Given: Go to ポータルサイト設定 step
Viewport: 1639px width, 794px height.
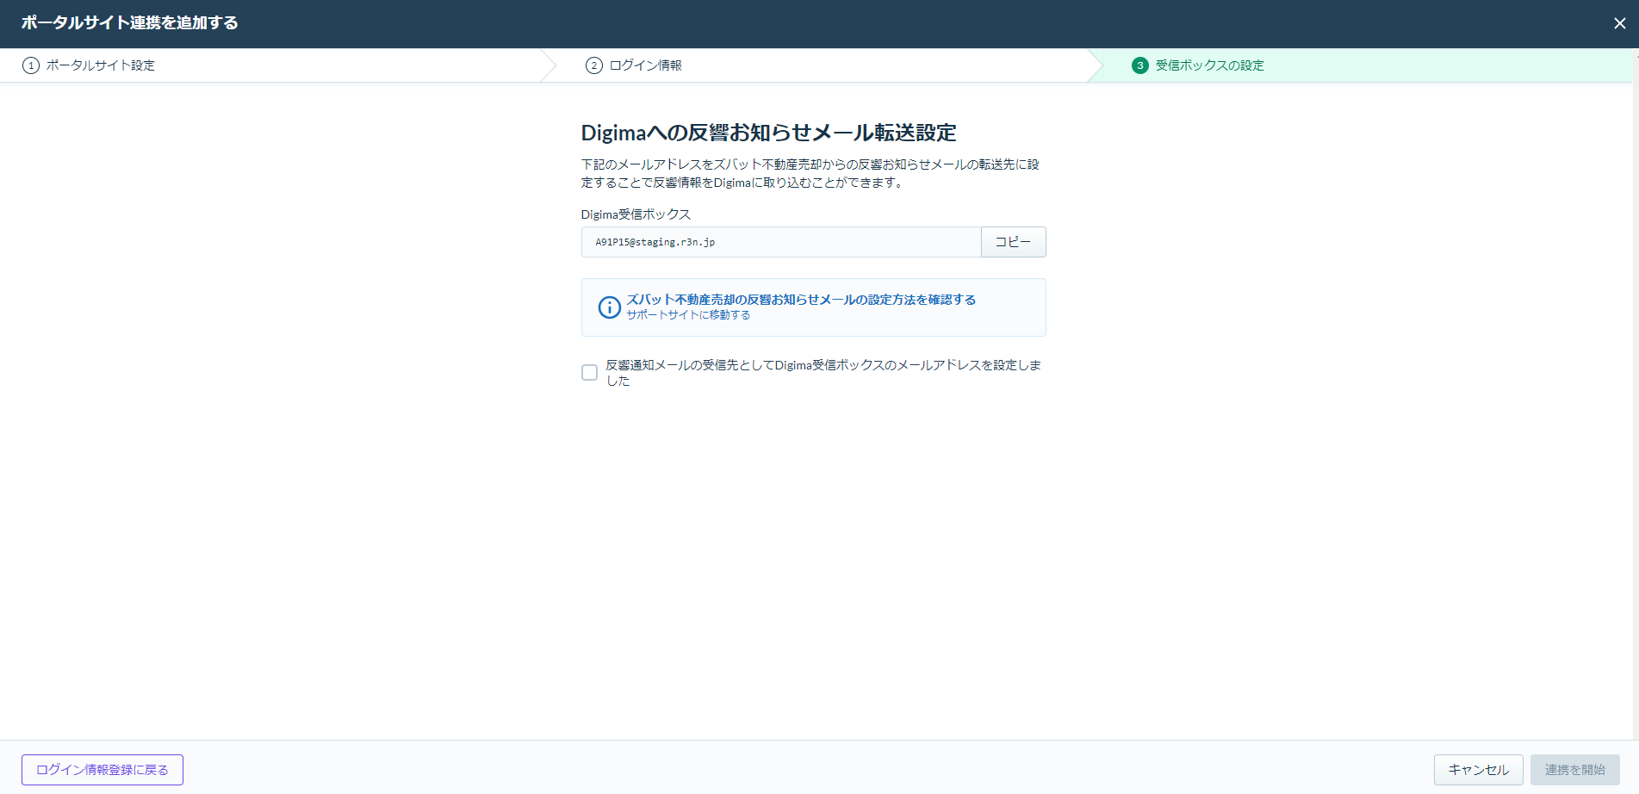Looking at the screenshot, I should [x=100, y=65].
